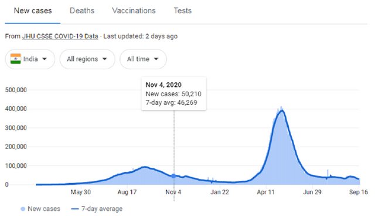The width and height of the screenshot is (375, 216).
Task: Click the New cases legend label
Action: click(44, 209)
